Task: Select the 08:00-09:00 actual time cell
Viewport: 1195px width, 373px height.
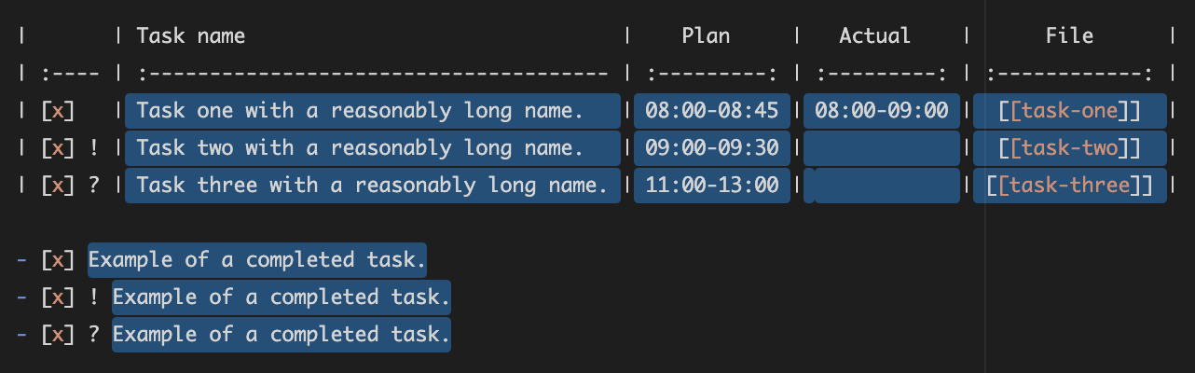Action: coord(881,111)
